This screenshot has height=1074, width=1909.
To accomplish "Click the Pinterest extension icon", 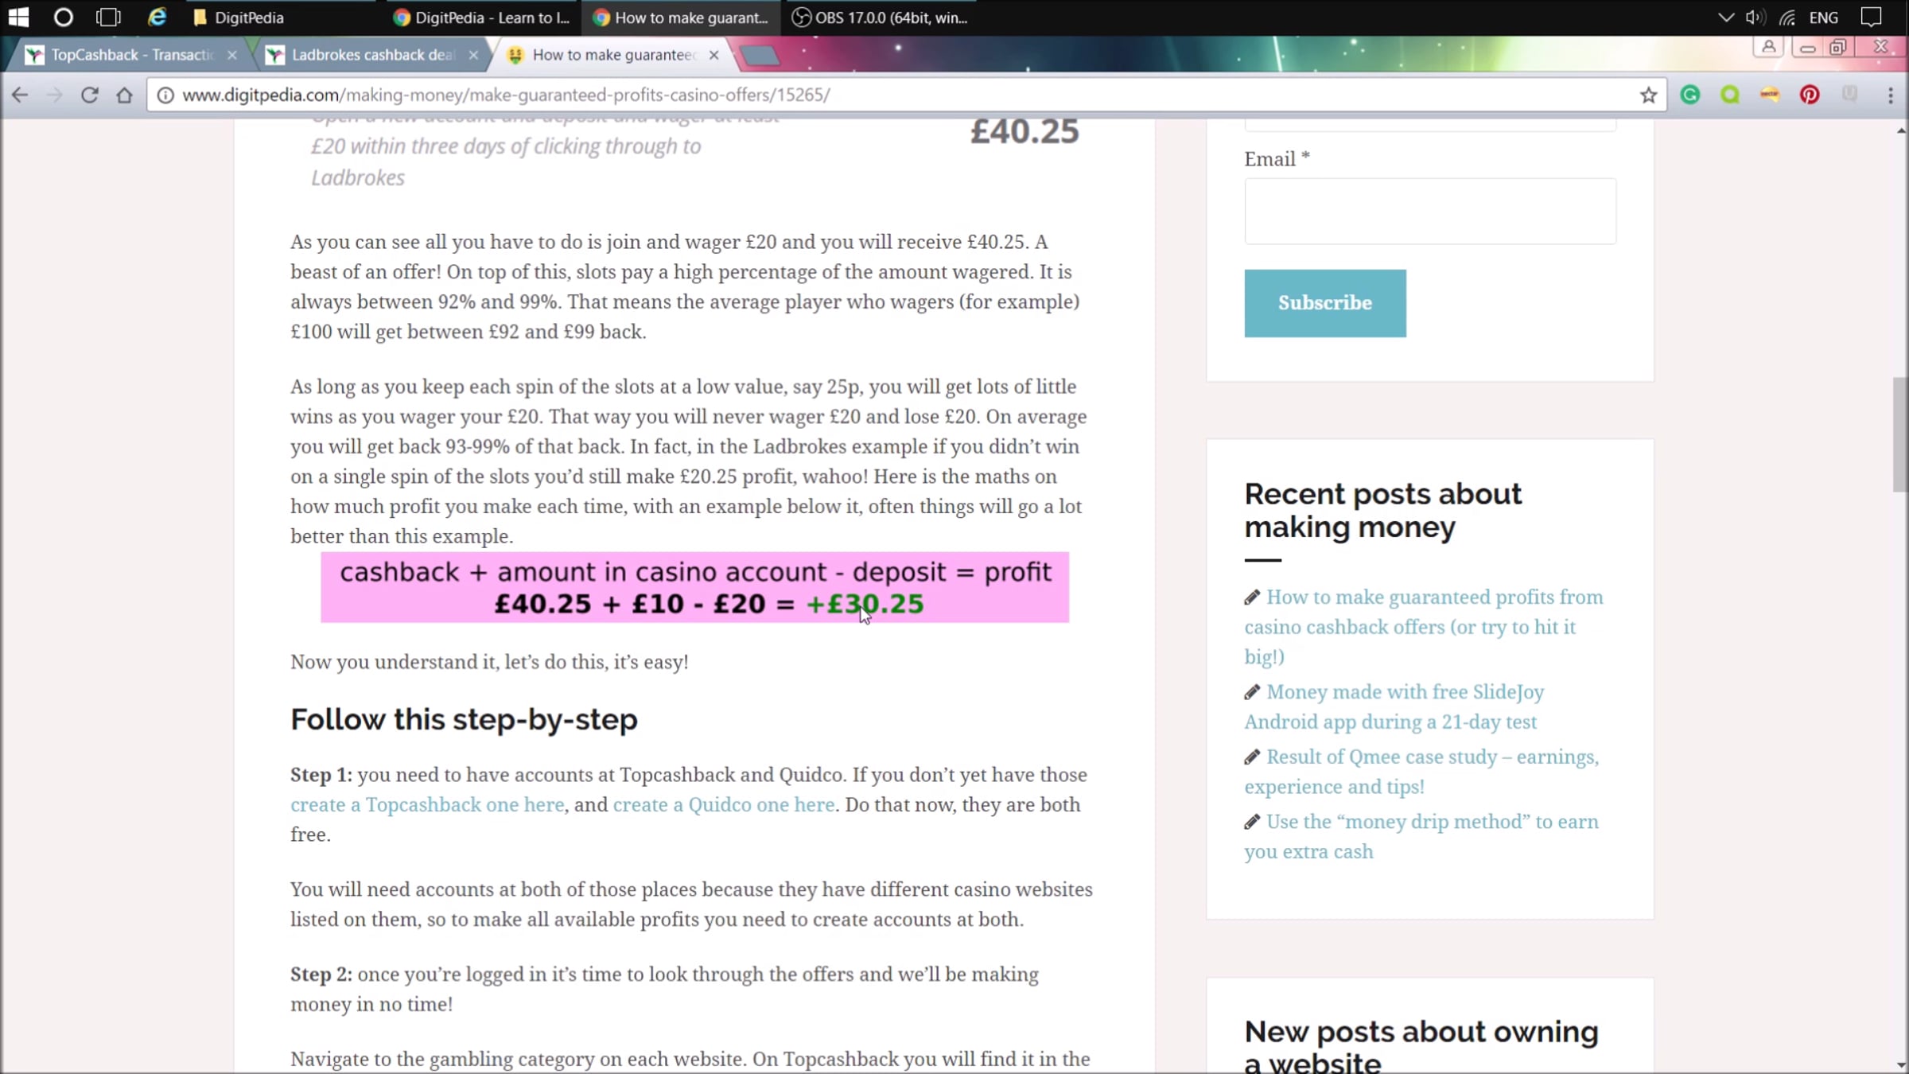I will pyautogui.click(x=1810, y=95).
